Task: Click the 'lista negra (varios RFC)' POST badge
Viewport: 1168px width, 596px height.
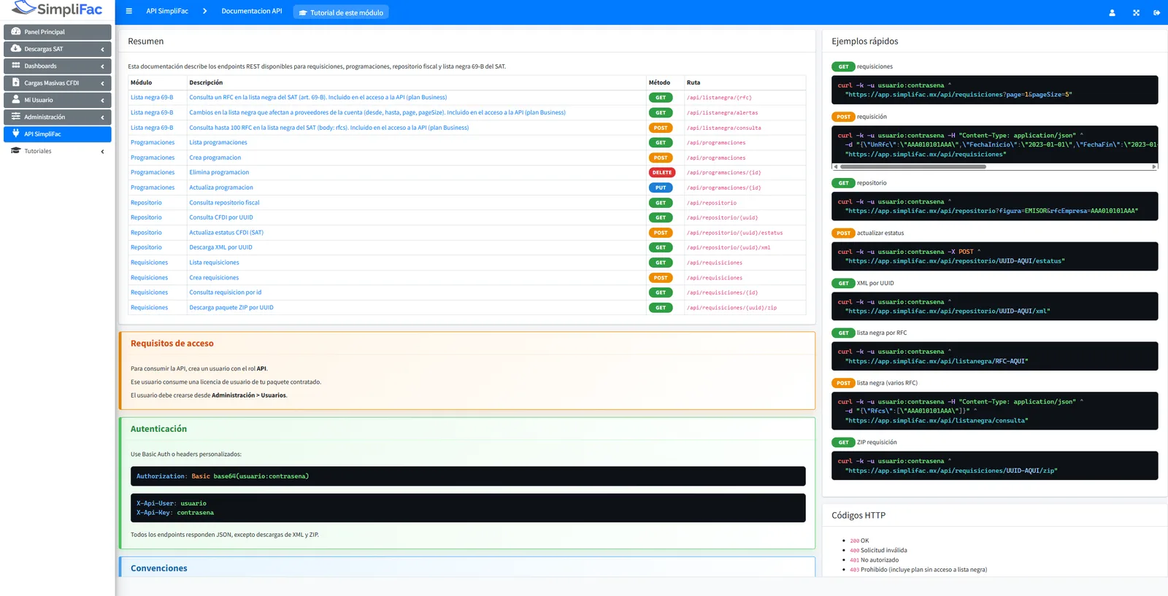Action: [843, 383]
